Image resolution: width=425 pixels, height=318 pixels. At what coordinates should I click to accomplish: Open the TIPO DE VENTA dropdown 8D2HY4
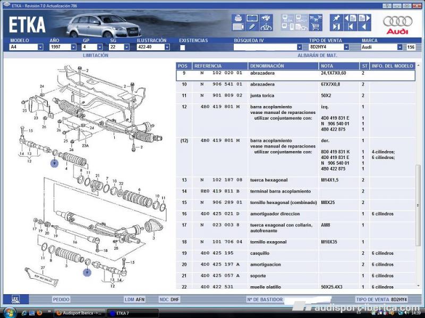(x=329, y=47)
